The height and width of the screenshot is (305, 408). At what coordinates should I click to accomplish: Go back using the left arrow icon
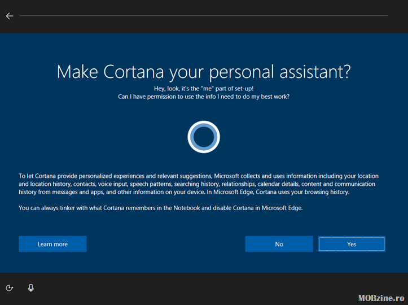pos(10,16)
